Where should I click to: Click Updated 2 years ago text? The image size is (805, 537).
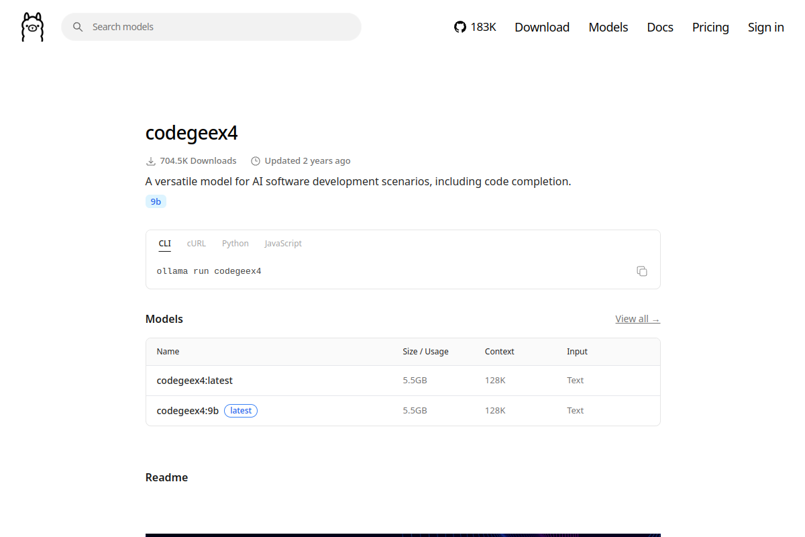click(307, 161)
